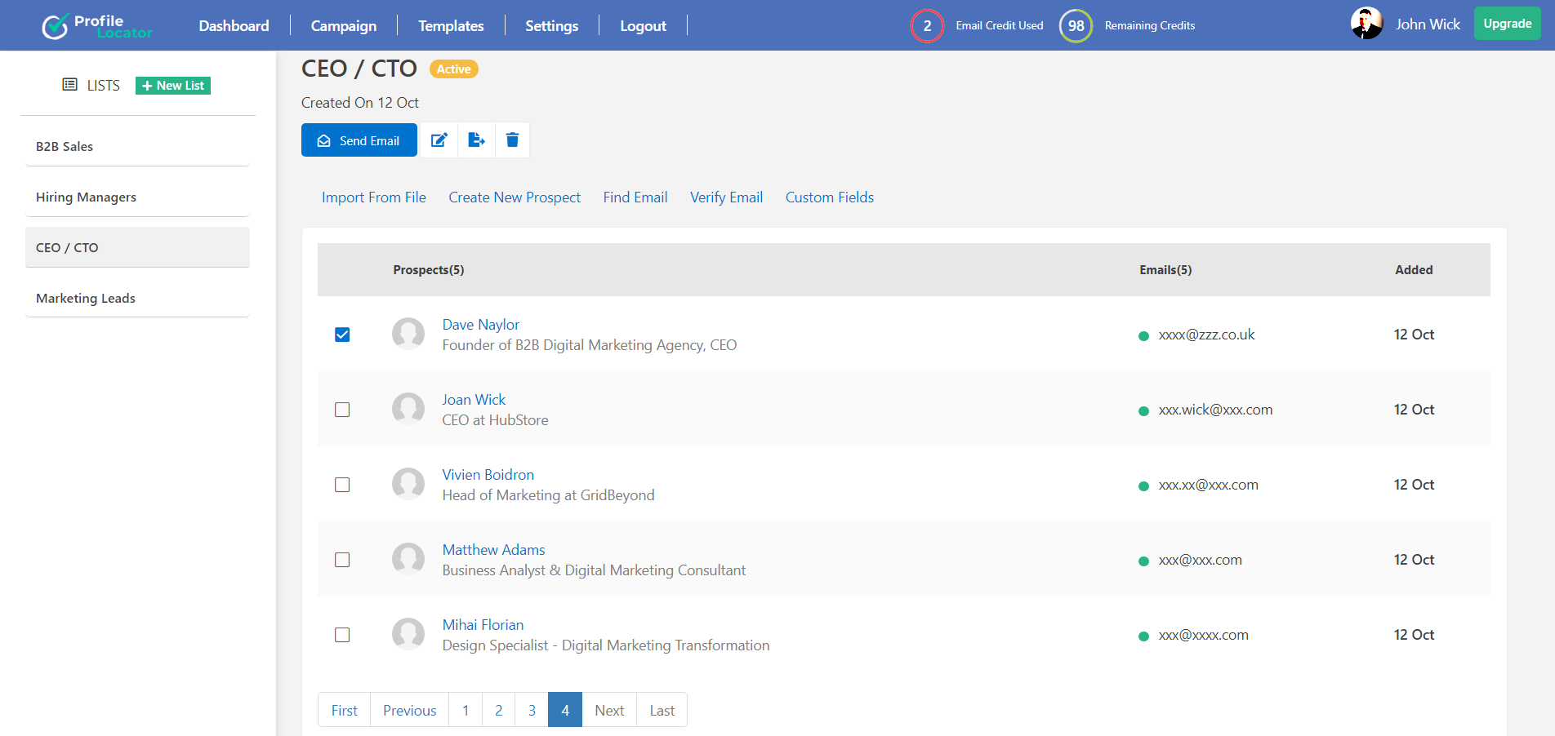The width and height of the screenshot is (1555, 736).
Task: Open the Import From File link
Action: [x=373, y=197]
